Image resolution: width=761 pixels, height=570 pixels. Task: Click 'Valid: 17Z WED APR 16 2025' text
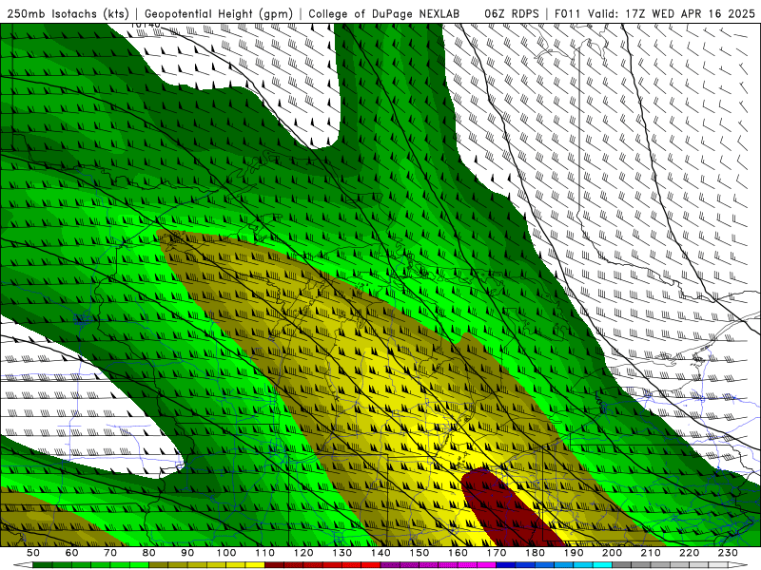(672, 13)
